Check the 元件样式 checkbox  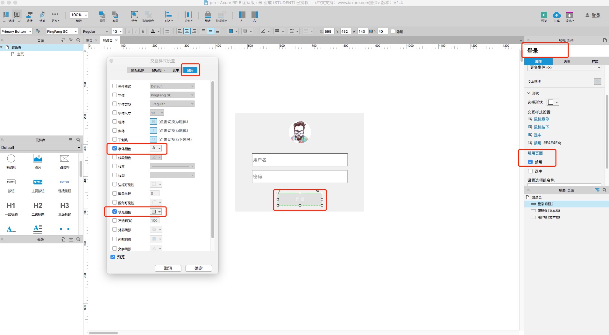(115, 86)
